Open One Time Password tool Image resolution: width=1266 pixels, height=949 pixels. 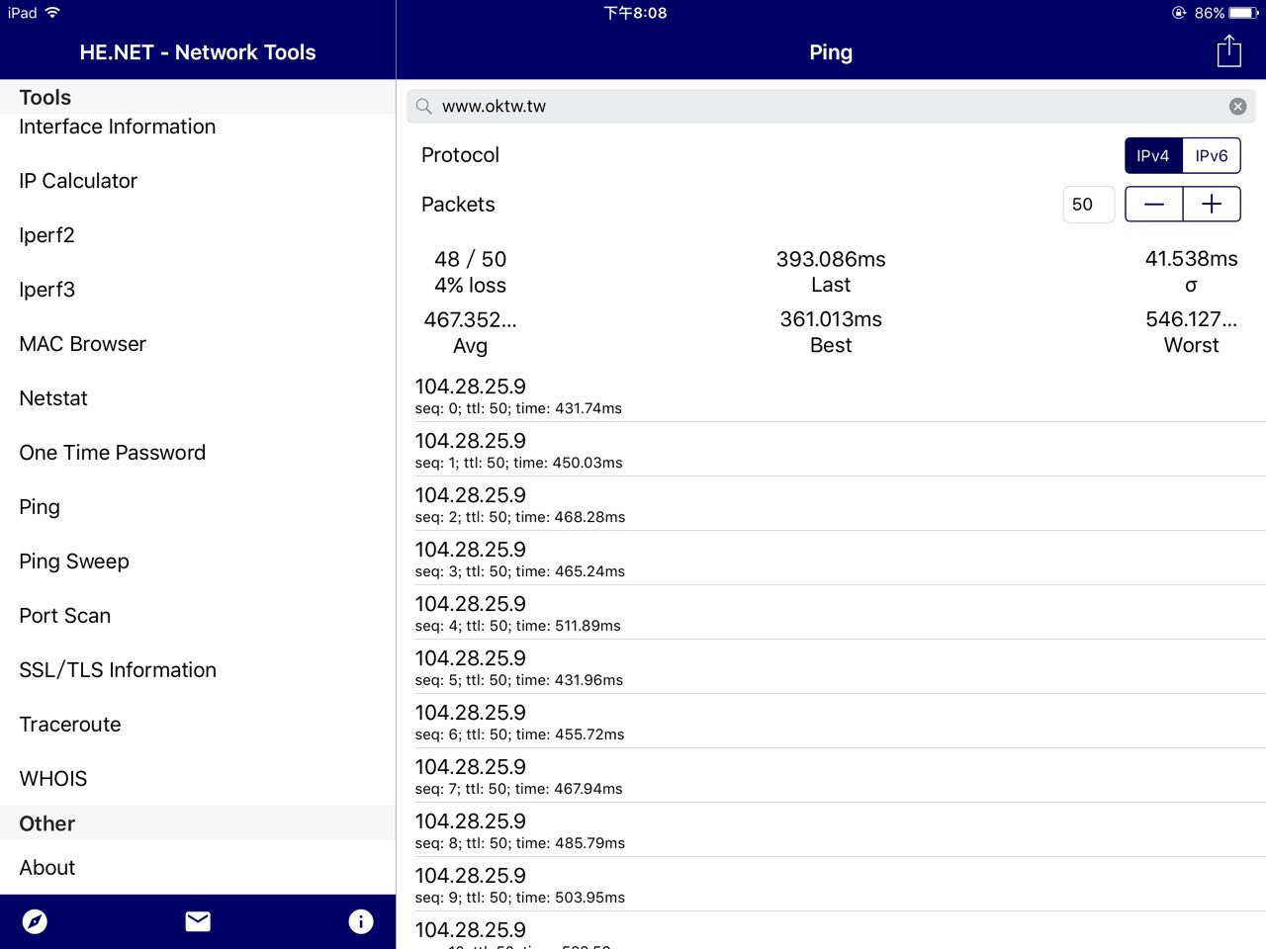pyautogui.click(x=198, y=453)
